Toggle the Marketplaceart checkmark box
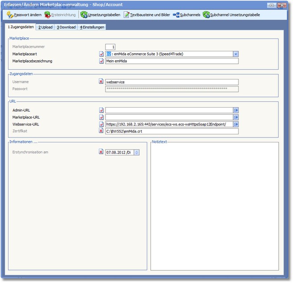This screenshot has width=293, height=283. pyautogui.click(x=101, y=54)
